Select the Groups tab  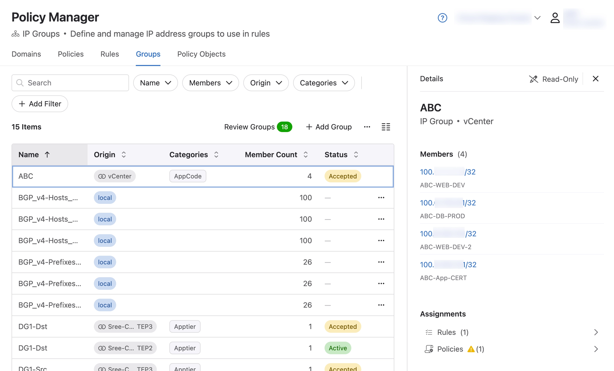[x=148, y=54]
